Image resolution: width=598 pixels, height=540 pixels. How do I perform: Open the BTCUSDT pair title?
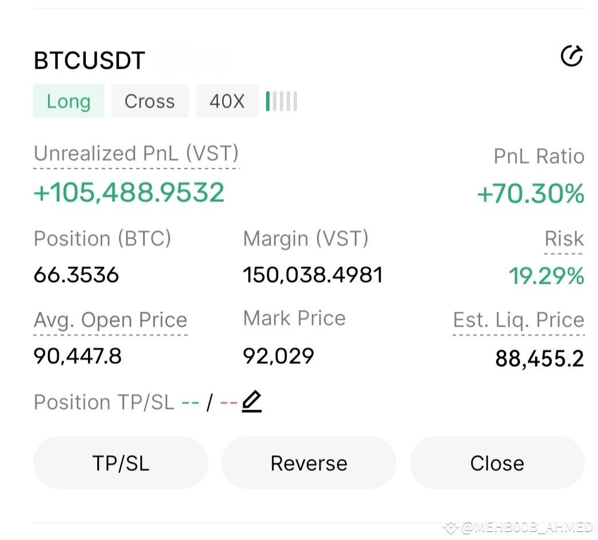(90, 60)
